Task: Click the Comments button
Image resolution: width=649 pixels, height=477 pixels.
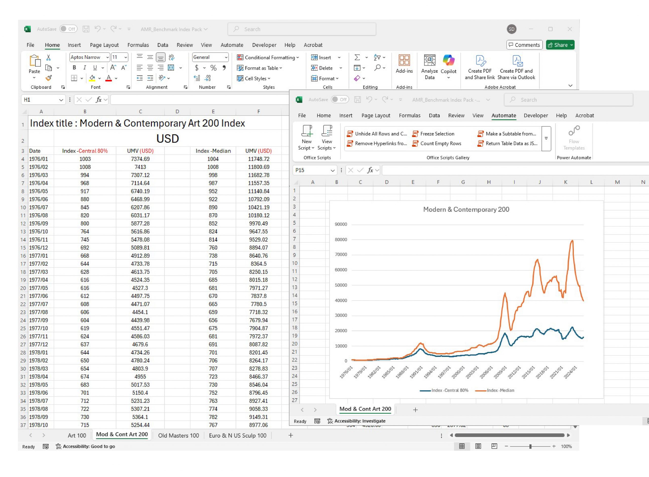Action: (x=524, y=45)
